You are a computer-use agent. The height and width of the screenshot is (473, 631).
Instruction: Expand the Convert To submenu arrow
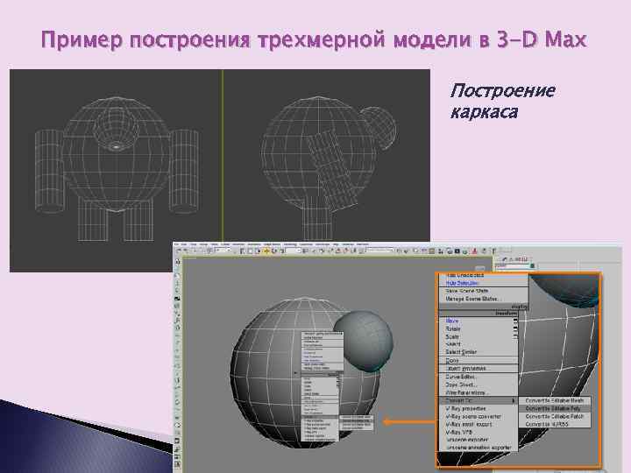point(514,401)
